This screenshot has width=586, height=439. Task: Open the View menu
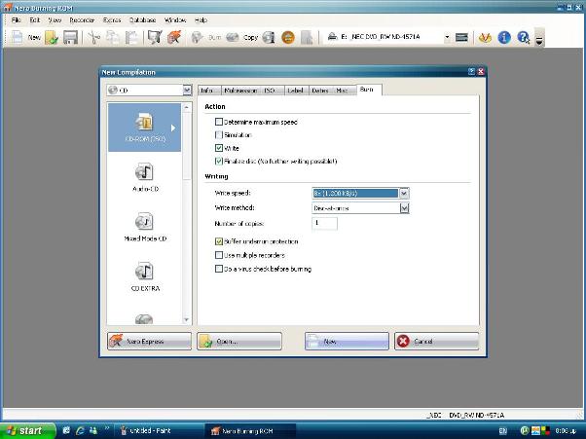55,20
